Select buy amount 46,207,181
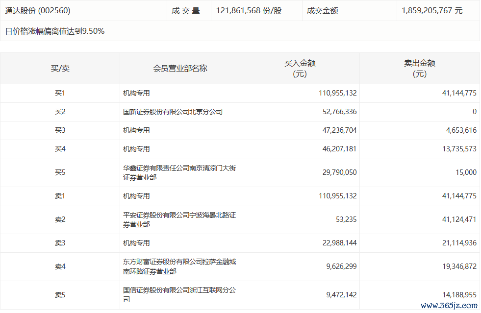The width and height of the screenshot is (481, 313). click(x=340, y=149)
